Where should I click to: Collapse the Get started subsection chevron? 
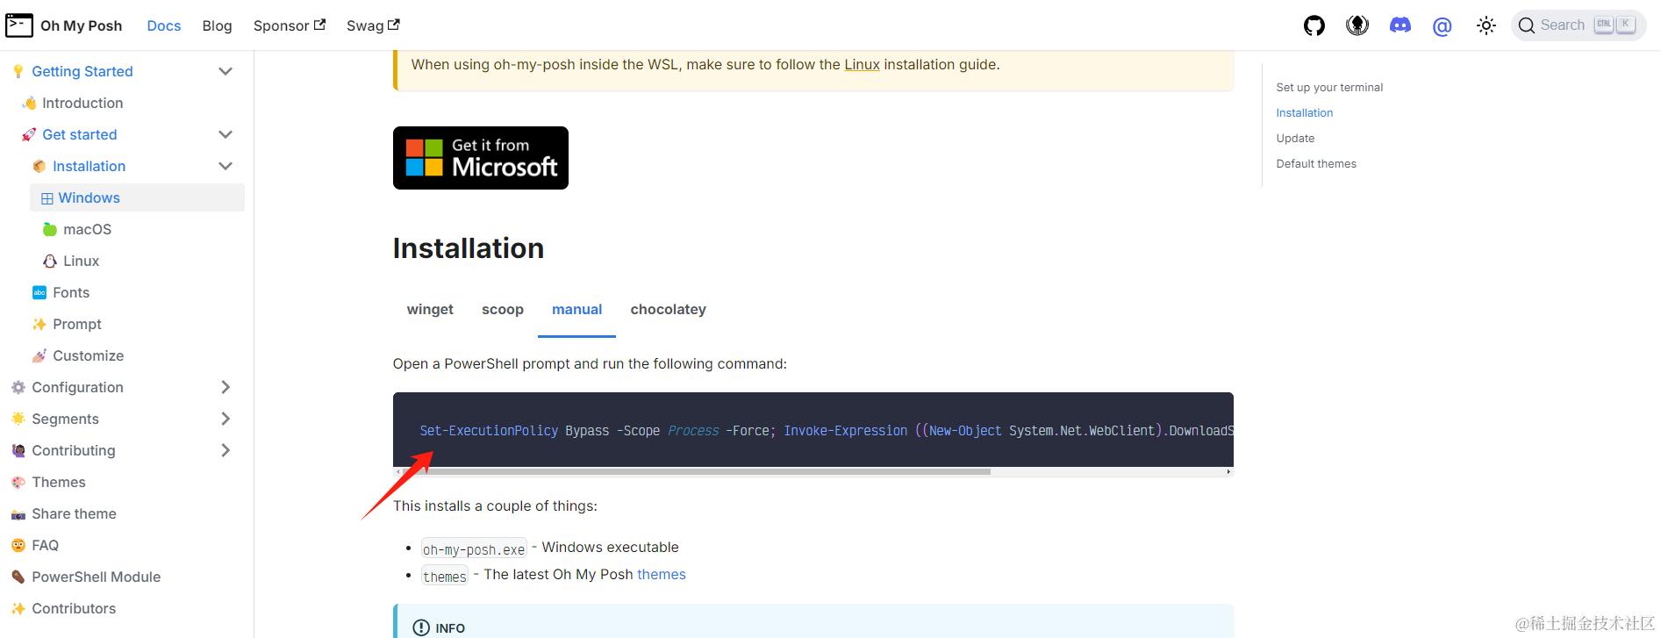coord(226,134)
